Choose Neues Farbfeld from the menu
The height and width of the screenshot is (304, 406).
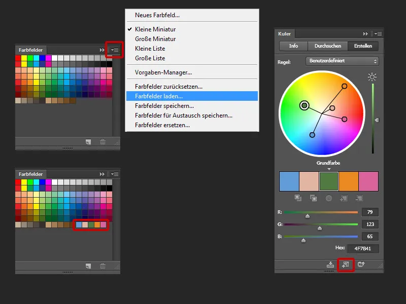[x=157, y=15]
